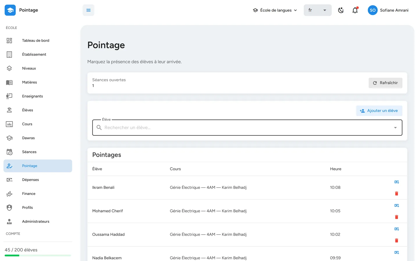The image size is (419, 261).
Task: Open the Dawras page
Action: (x=38, y=138)
